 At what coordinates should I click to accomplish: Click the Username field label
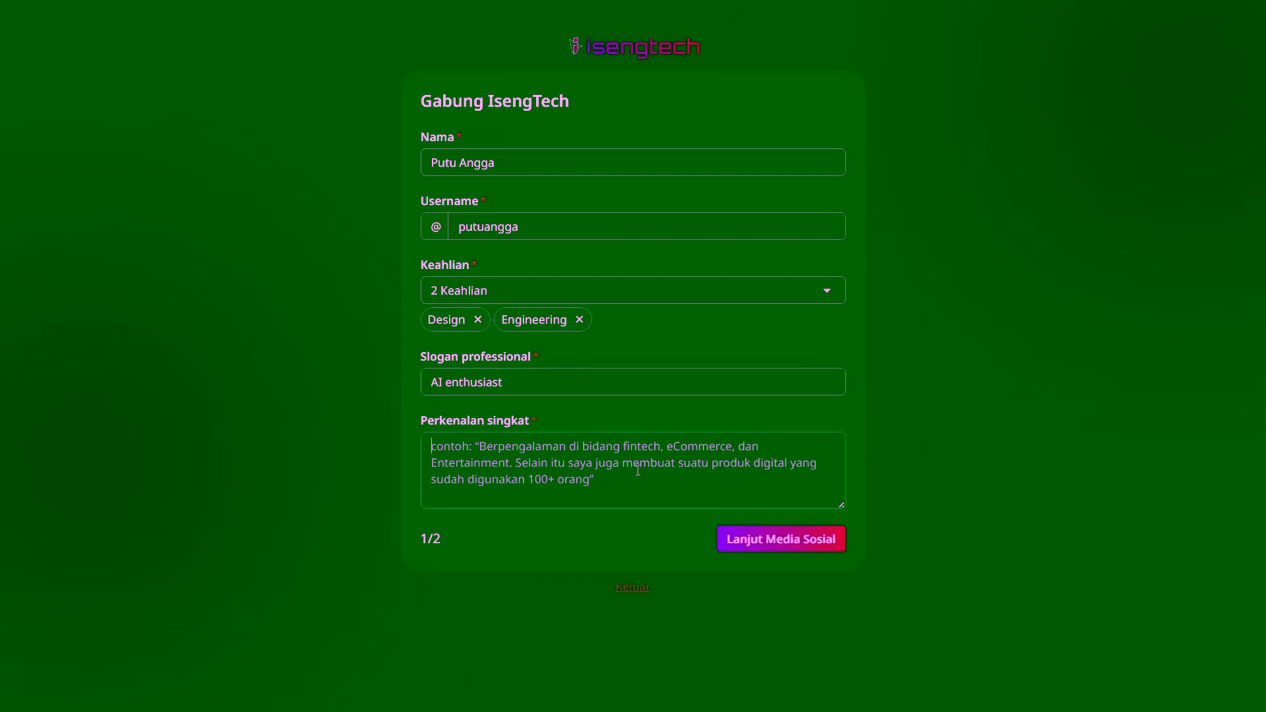[x=450, y=201]
